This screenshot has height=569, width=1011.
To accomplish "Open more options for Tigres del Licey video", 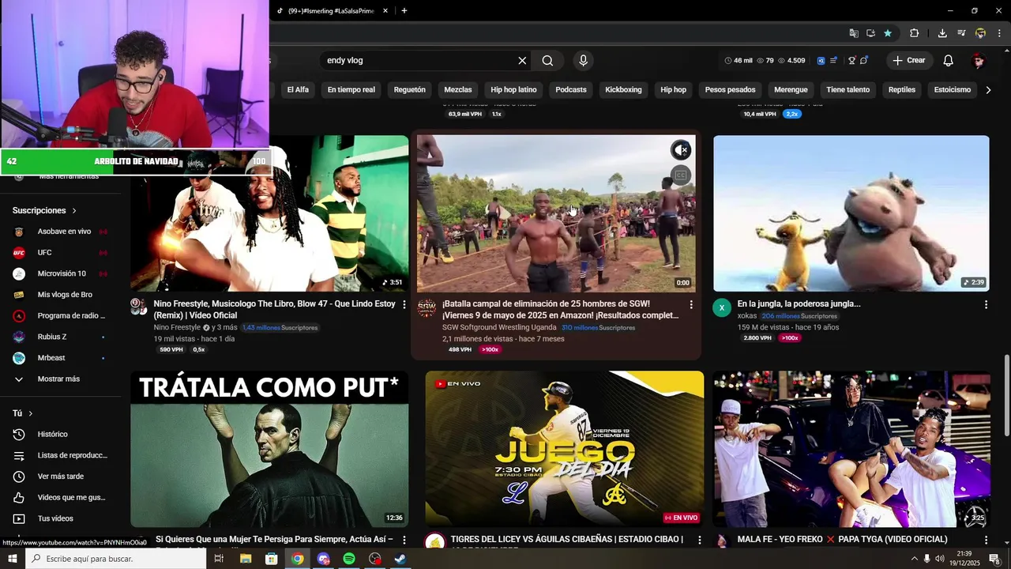I will [699, 540].
